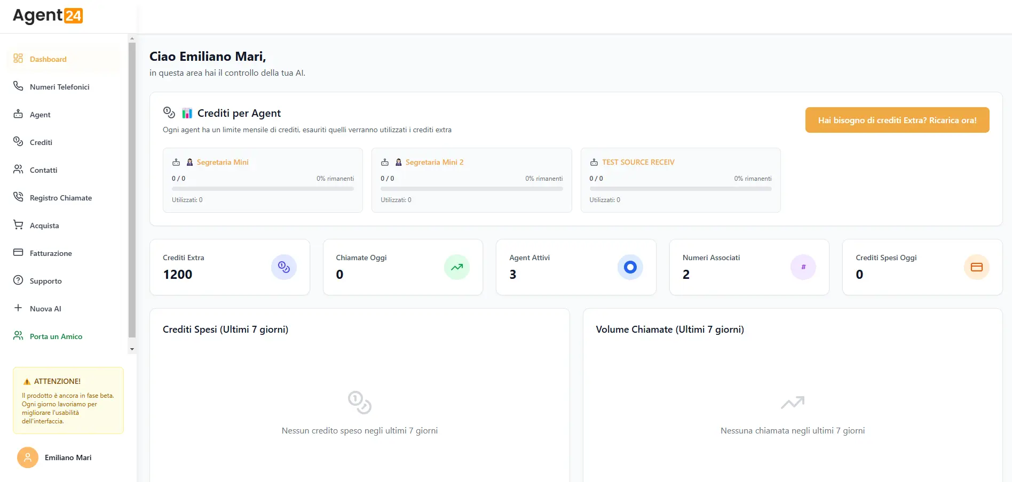Click the Numeri Associati hash icon
This screenshot has height=482, width=1012.
click(x=803, y=267)
